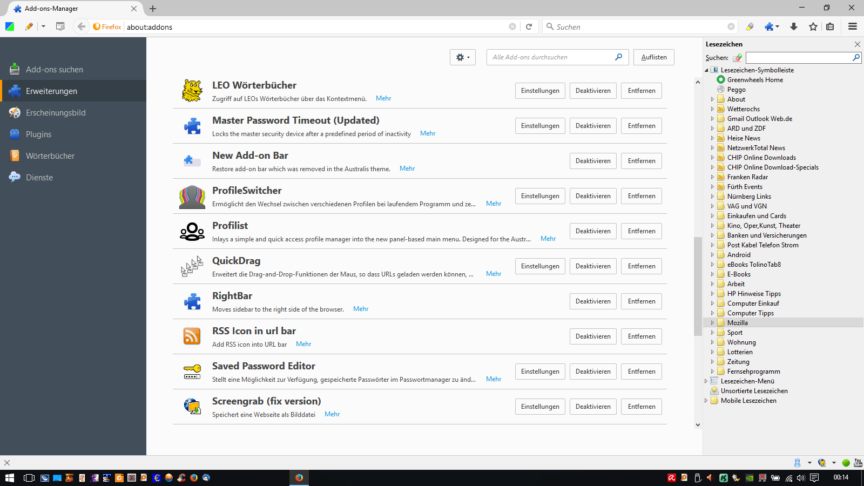Viewport: 864px width, 486px height.
Task: Click the RightBar puzzle piece icon
Action: coord(192,301)
